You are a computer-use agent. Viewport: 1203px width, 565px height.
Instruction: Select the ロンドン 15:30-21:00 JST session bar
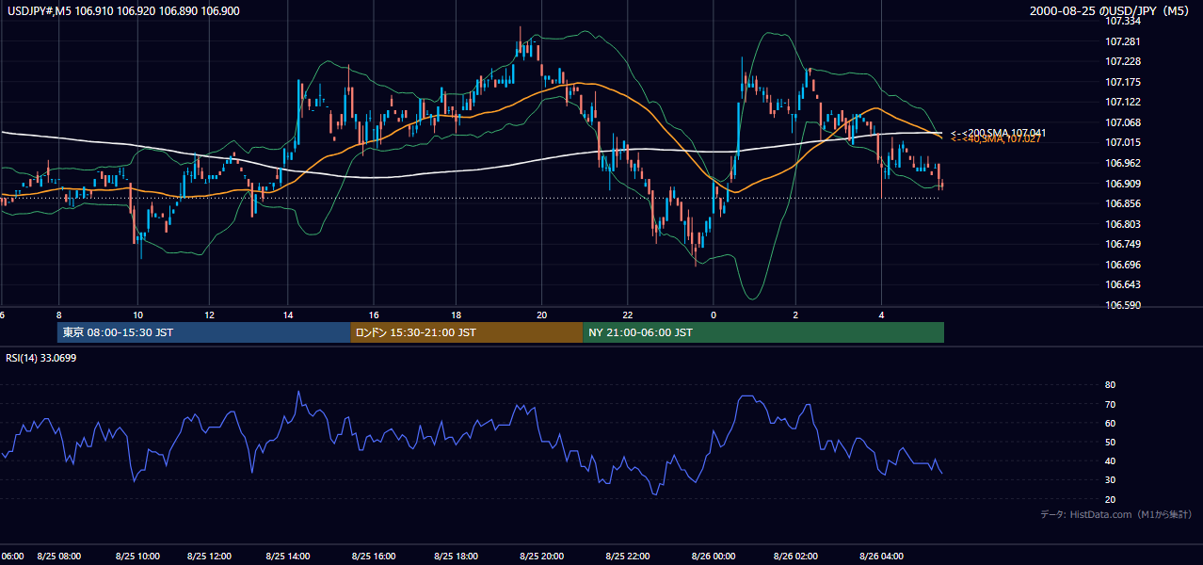tap(467, 332)
